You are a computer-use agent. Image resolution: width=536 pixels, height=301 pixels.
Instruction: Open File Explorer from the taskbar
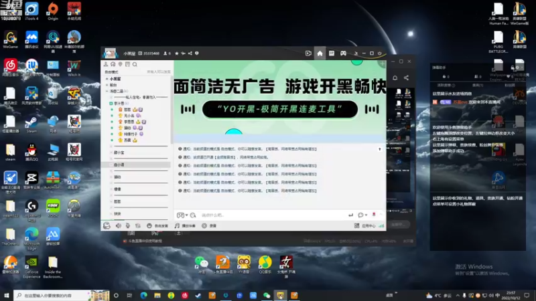(157, 295)
